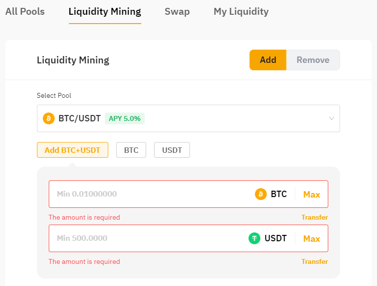Choose the BTC only option
Screen dimensions: 377x286
pos(131,150)
